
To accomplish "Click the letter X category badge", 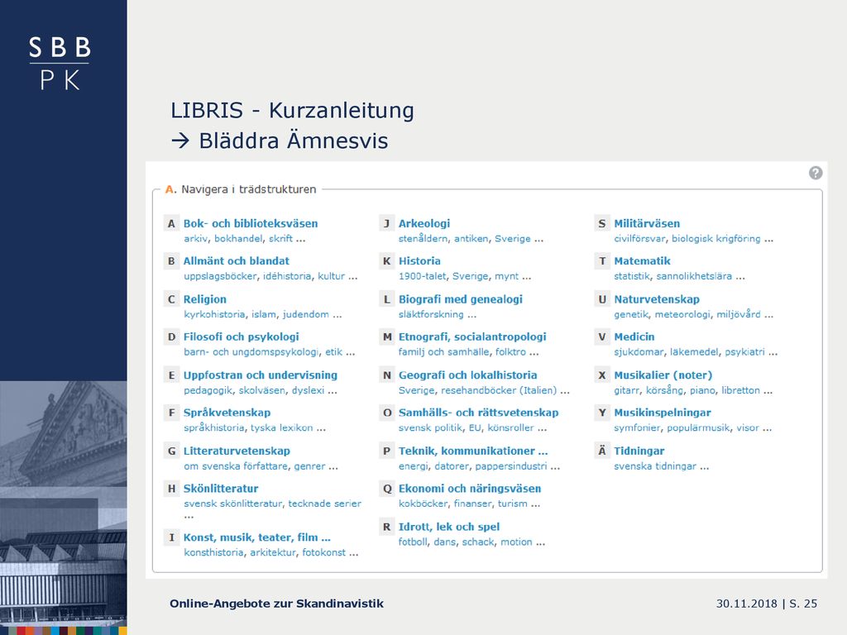I will pos(602,375).
